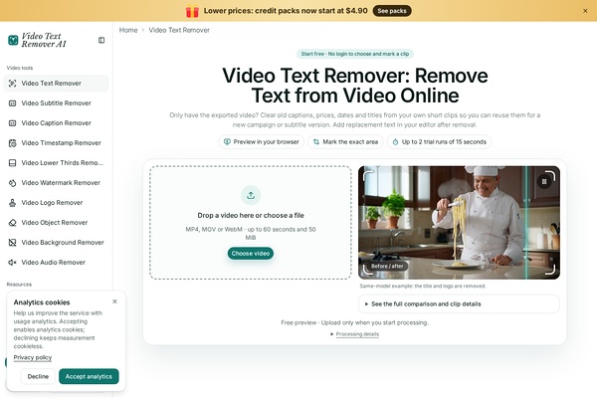Click the Video Timestamp Remover sidebar icon
Image resolution: width=597 pixels, height=398 pixels.
click(x=13, y=143)
